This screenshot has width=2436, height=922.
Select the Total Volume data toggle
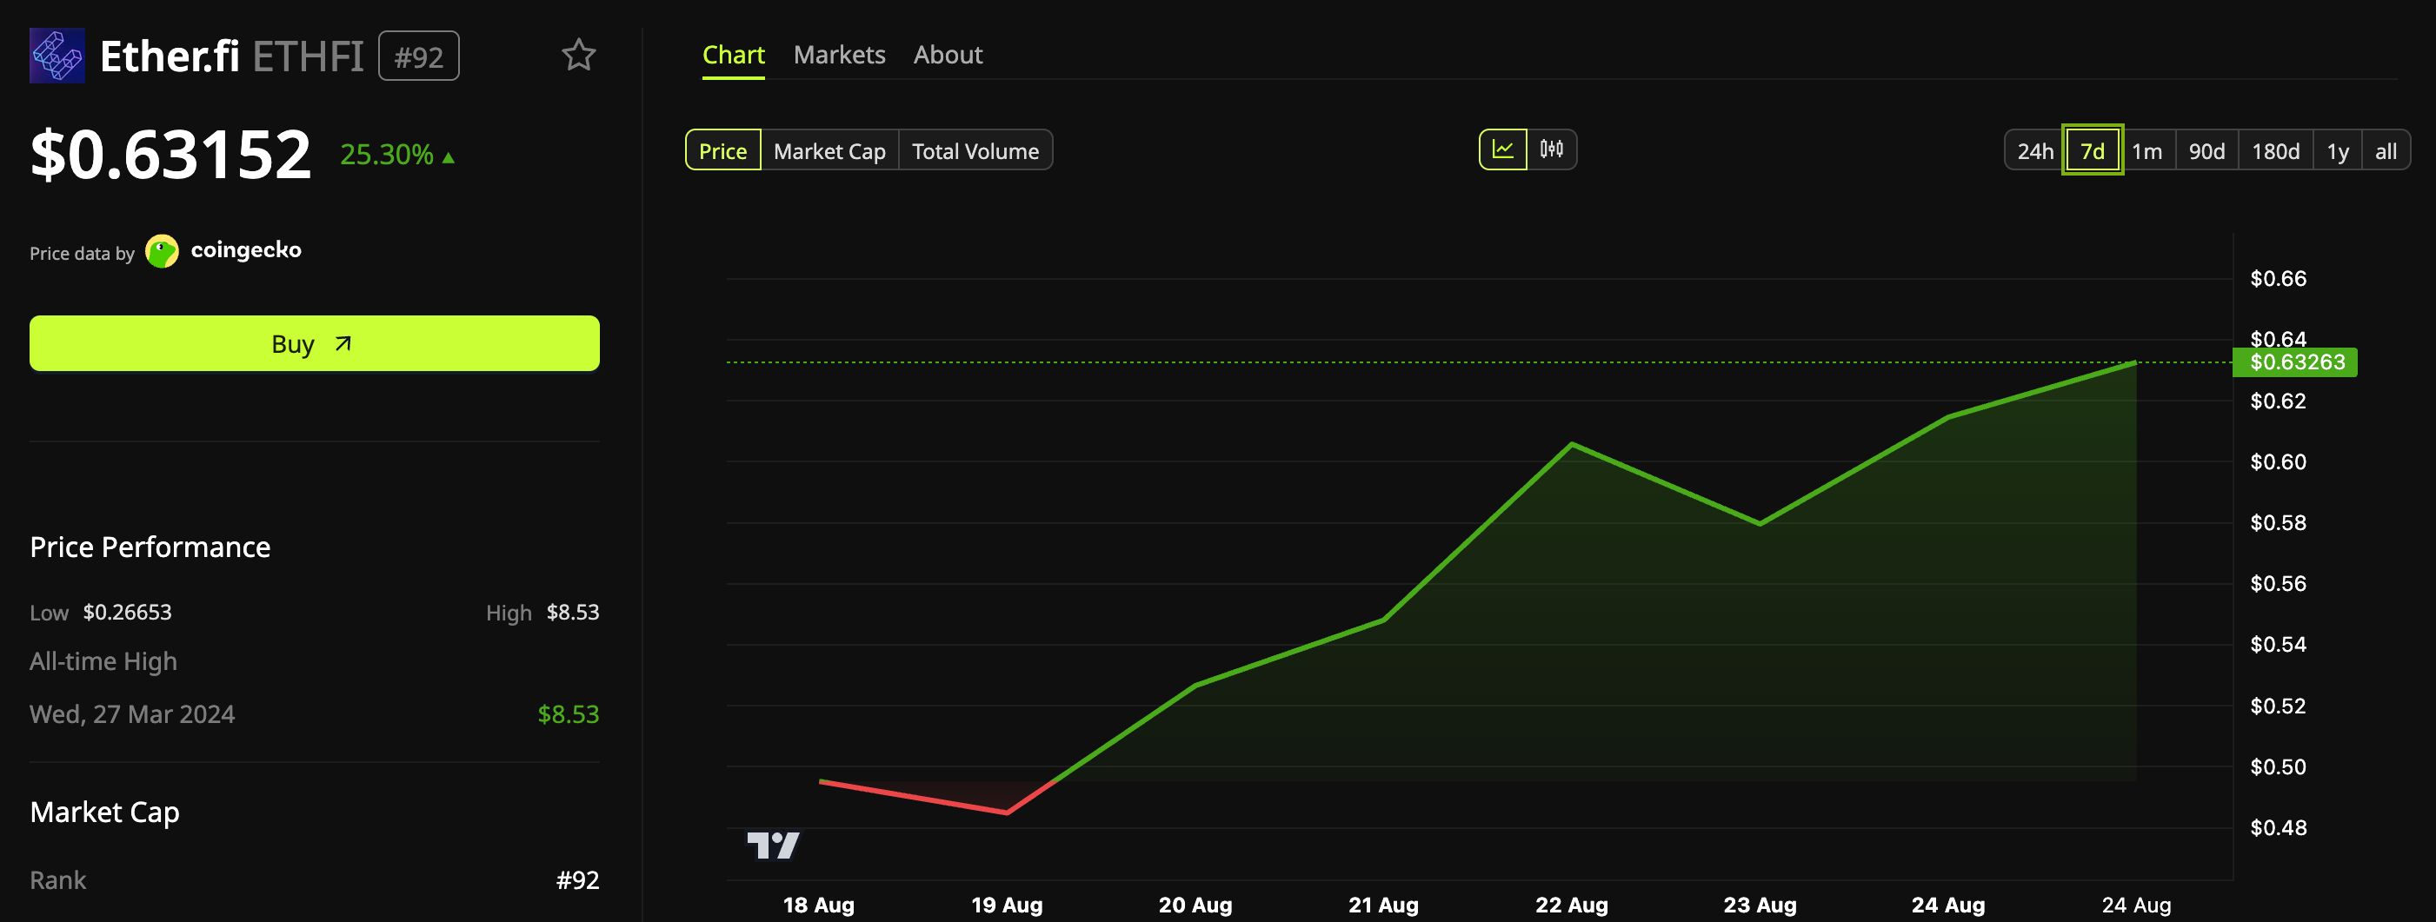[975, 150]
